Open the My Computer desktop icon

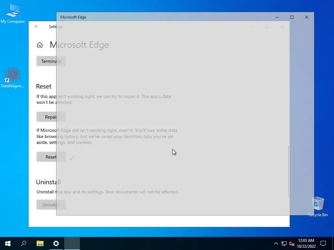pos(13,14)
